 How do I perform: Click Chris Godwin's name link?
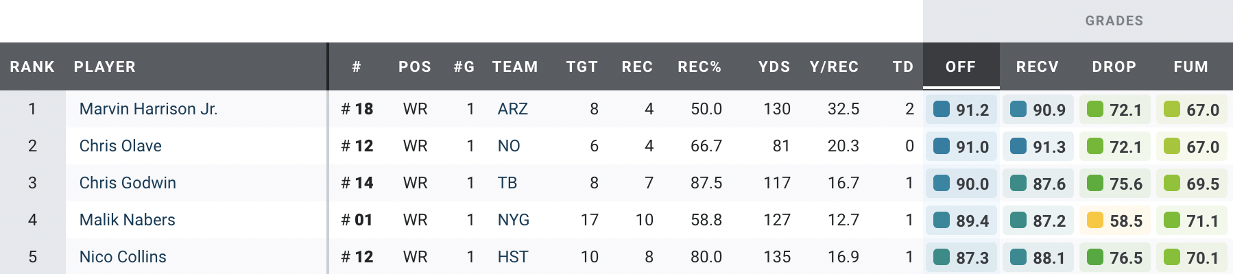pyautogui.click(x=128, y=183)
